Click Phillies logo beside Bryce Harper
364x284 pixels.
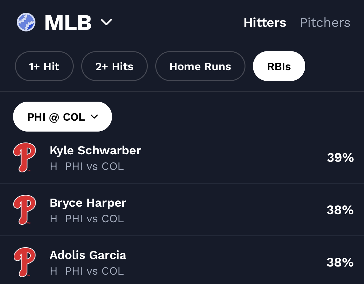pyautogui.click(x=25, y=209)
